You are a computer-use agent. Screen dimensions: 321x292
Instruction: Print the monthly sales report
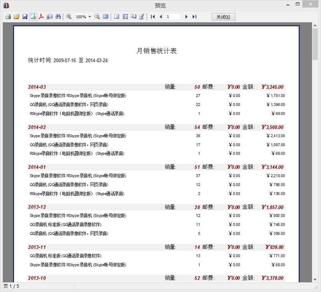(x=8, y=17)
